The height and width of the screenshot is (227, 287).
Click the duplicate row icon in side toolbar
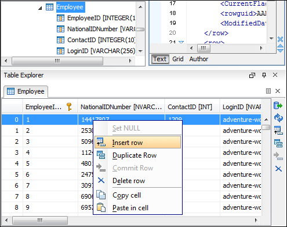click(278, 143)
